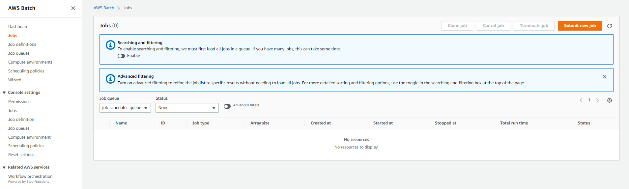The width and height of the screenshot is (629, 189).
Task: Click the 'Powered by Step Functions' text
Action: pyautogui.click(x=29, y=182)
